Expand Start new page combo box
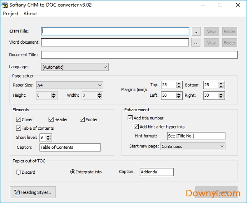The width and height of the screenshot is (247, 203). click(221, 146)
